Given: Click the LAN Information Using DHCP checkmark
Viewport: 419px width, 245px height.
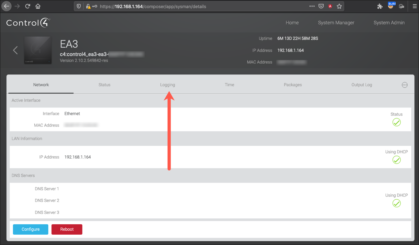Looking at the screenshot, I should [396, 160].
